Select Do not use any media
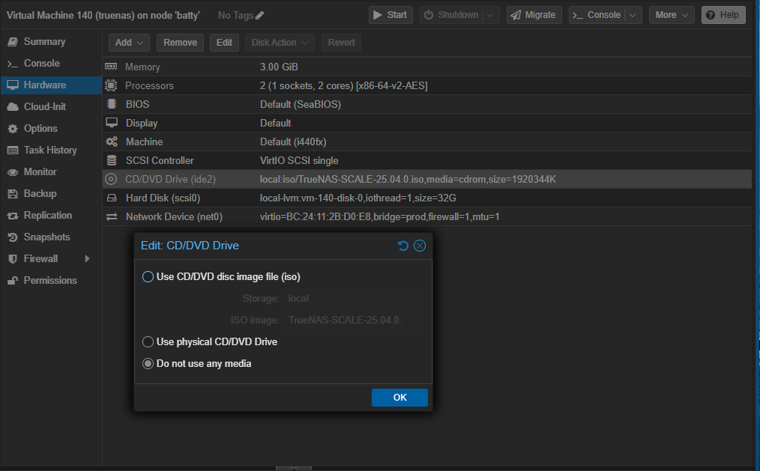The height and width of the screenshot is (471, 760). coord(148,363)
